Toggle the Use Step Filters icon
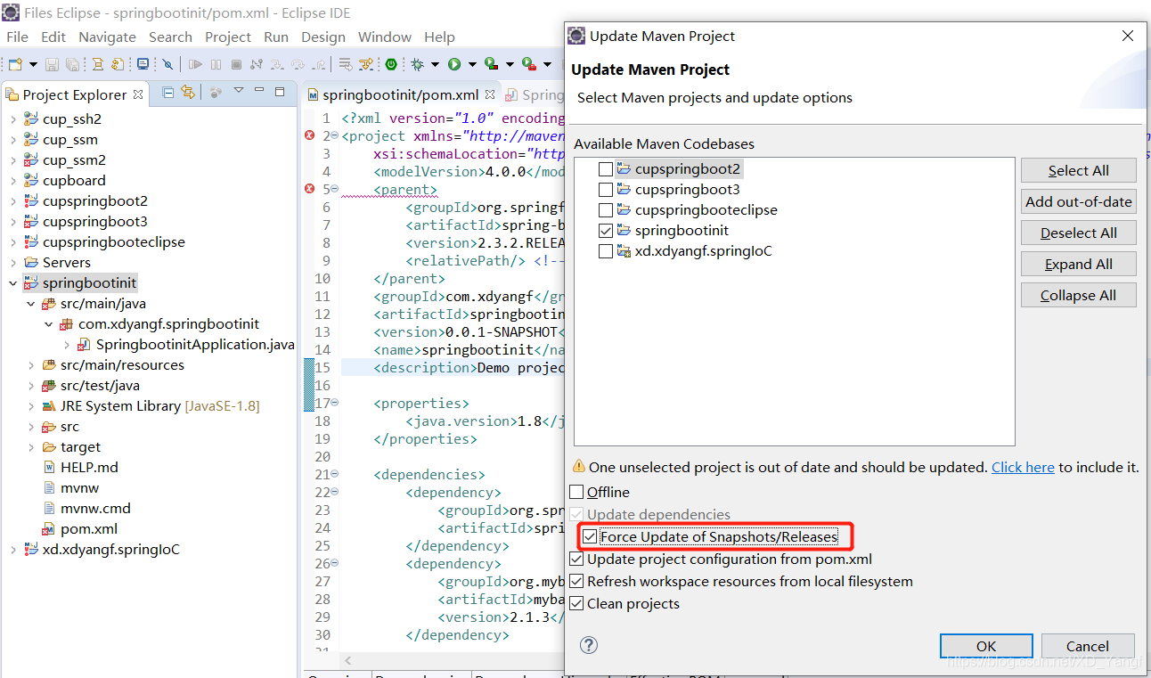The width and height of the screenshot is (1151, 678). [366, 64]
